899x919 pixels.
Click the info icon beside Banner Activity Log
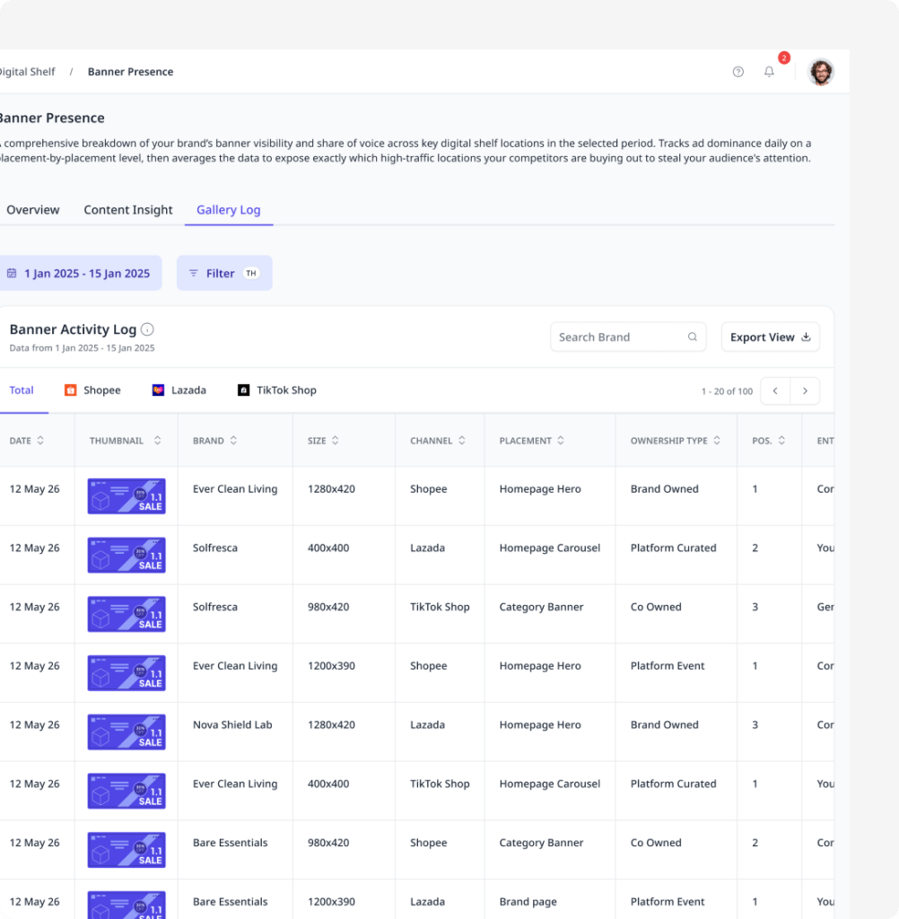pyautogui.click(x=148, y=329)
